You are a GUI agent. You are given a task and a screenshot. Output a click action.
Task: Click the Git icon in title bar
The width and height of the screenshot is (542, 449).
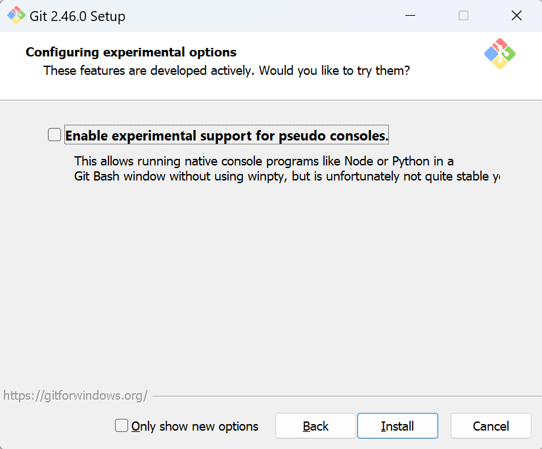(x=16, y=16)
